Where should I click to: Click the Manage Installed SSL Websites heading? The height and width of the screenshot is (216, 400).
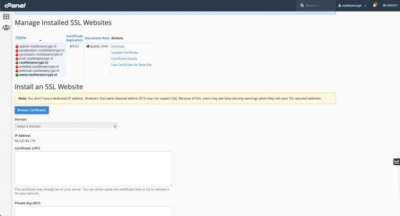[63, 23]
